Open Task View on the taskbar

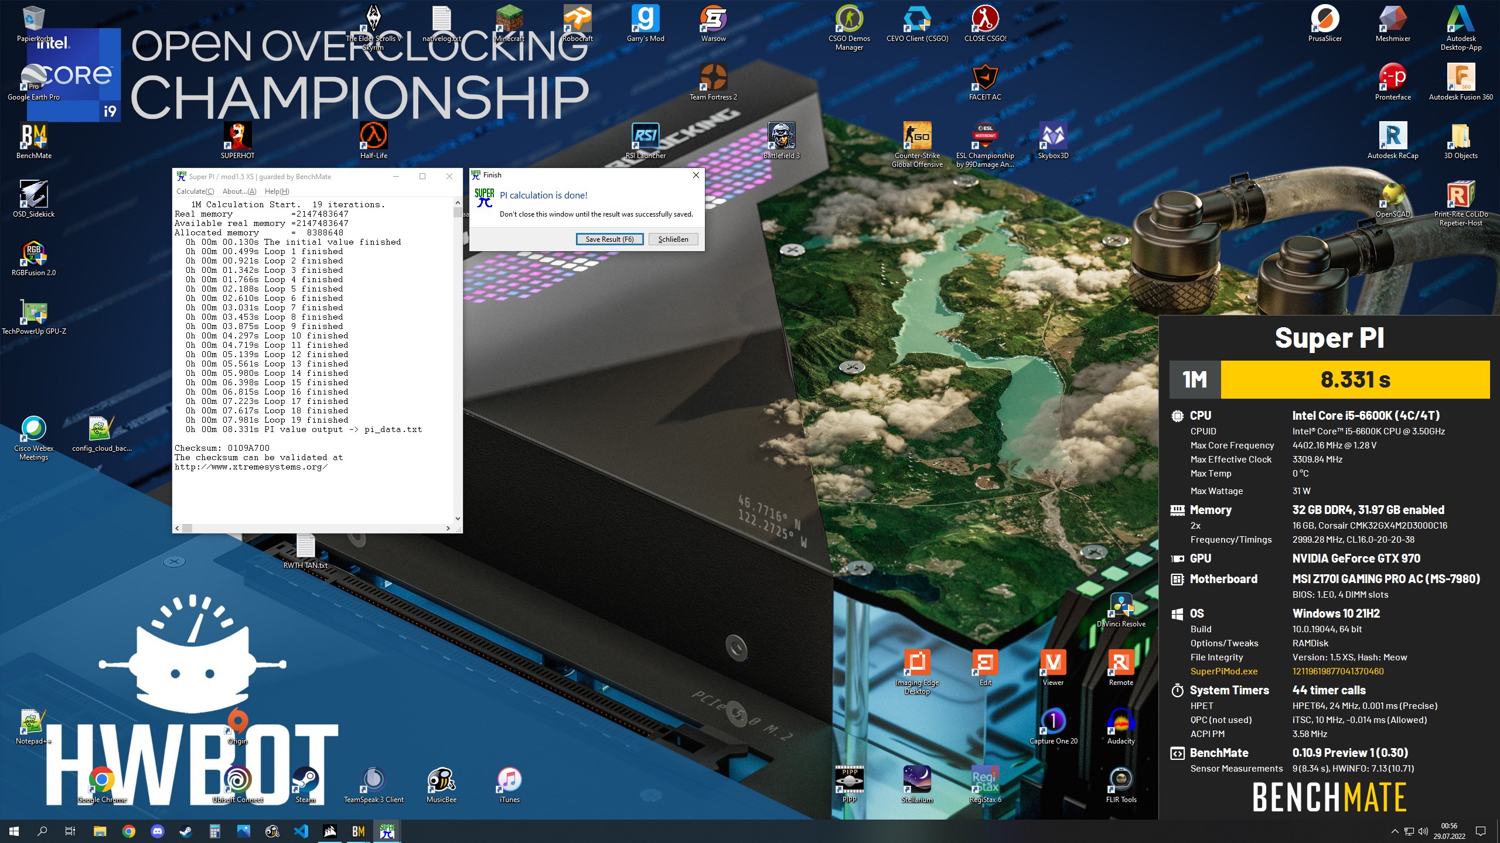tap(70, 831)
